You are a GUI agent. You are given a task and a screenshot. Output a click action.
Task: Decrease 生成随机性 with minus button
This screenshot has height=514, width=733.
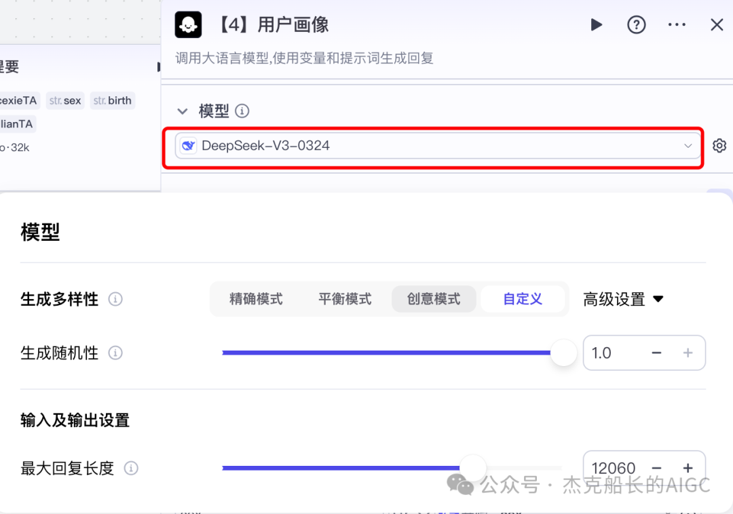tap(656, 353)
